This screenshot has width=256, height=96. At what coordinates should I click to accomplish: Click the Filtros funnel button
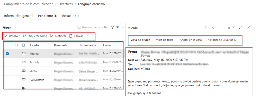[117, 27]
